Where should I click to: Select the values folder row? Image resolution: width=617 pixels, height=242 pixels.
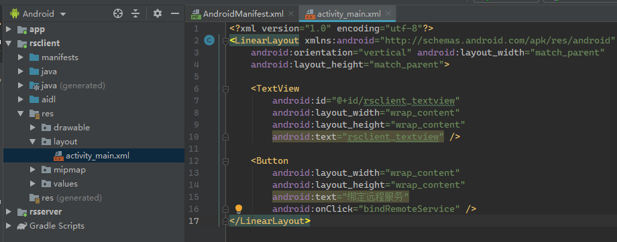click(94, 184)
